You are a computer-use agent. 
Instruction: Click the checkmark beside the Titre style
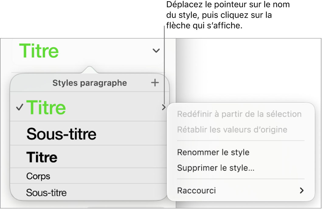click(19, 107)
